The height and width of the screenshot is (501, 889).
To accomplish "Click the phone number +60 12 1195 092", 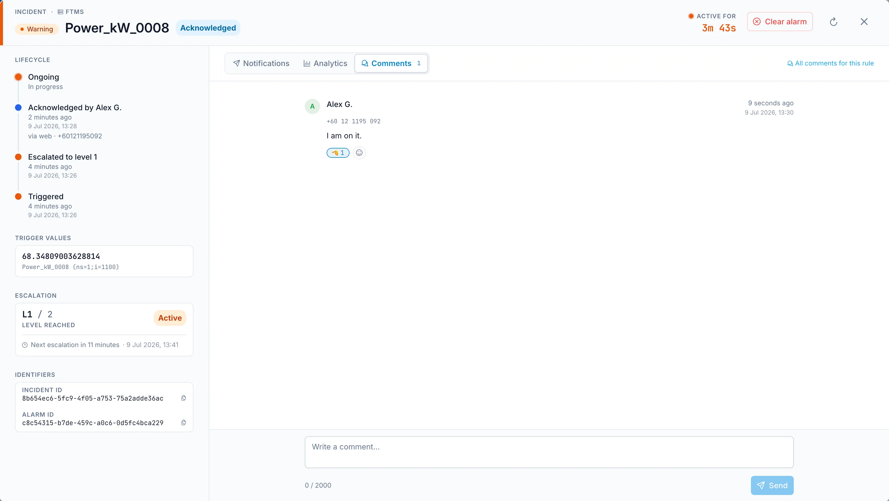I will click(353, 121).
